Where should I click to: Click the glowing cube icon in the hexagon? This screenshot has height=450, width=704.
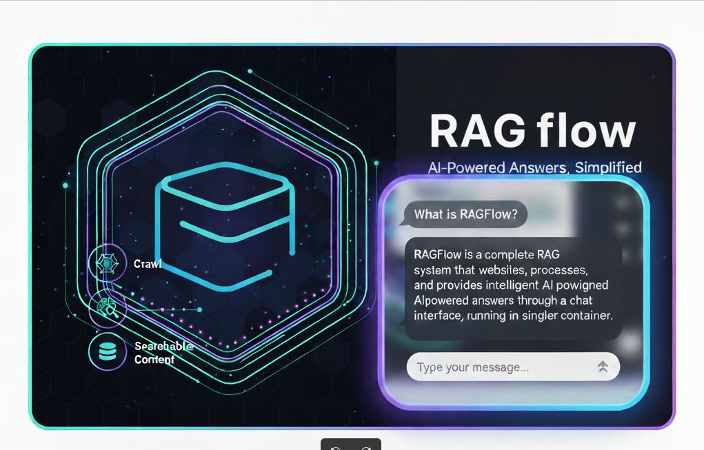tap(225, 227)
